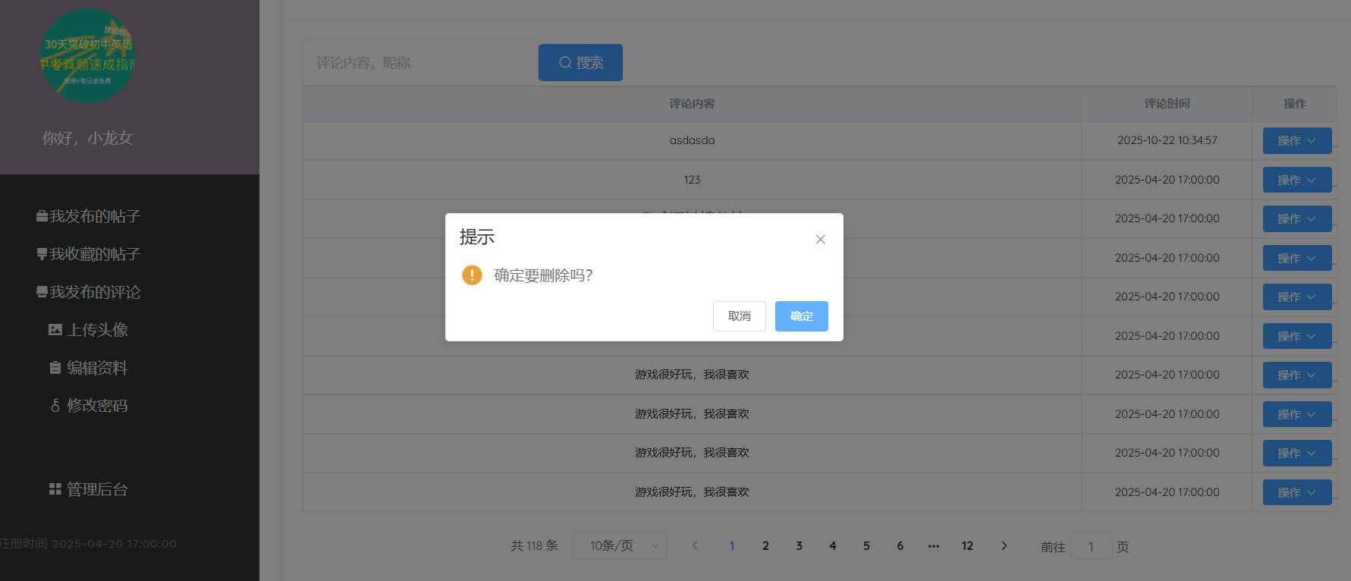The image size is (1351, 581).
Task: Open 编辑资料 in the sidebar
Action: coord(88,368)
